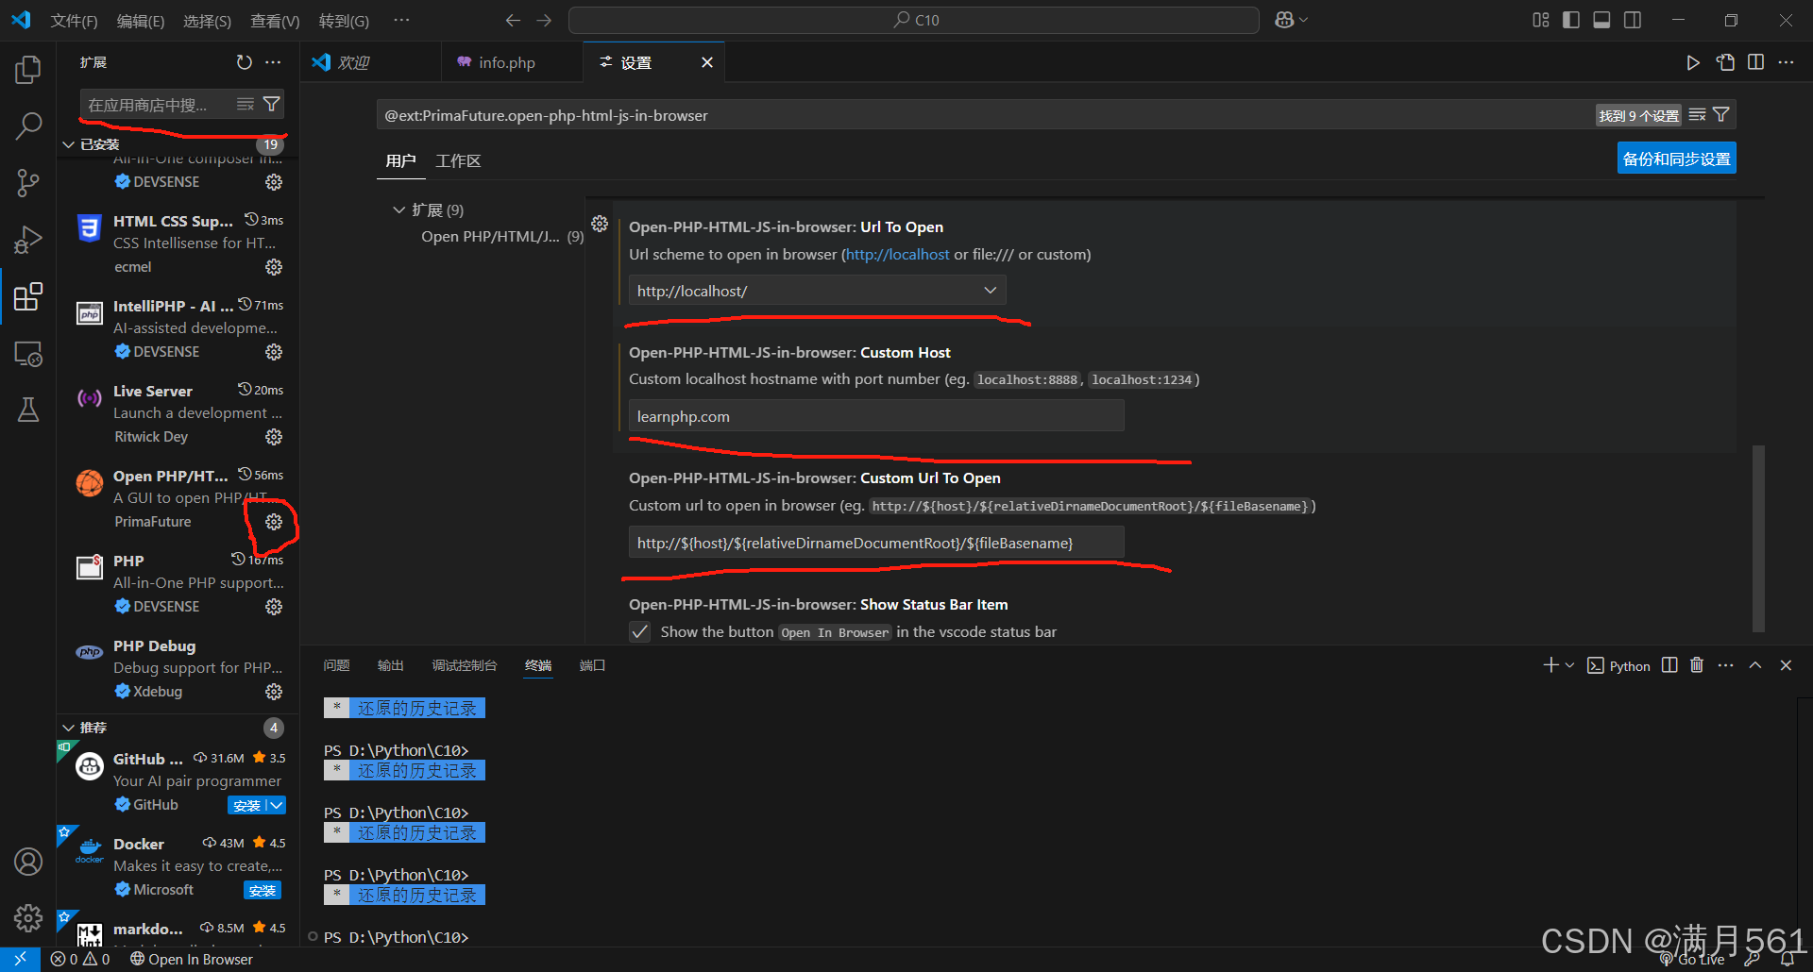Open new terminal profile dropdown arrow

pyautogui.click(x=1569, y=665)
